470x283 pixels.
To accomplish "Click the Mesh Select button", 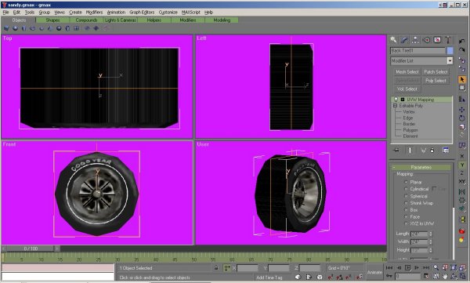I will (407, 72).
